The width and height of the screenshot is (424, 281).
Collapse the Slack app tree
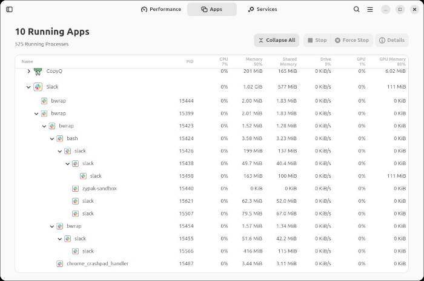[x=28, y=87]
